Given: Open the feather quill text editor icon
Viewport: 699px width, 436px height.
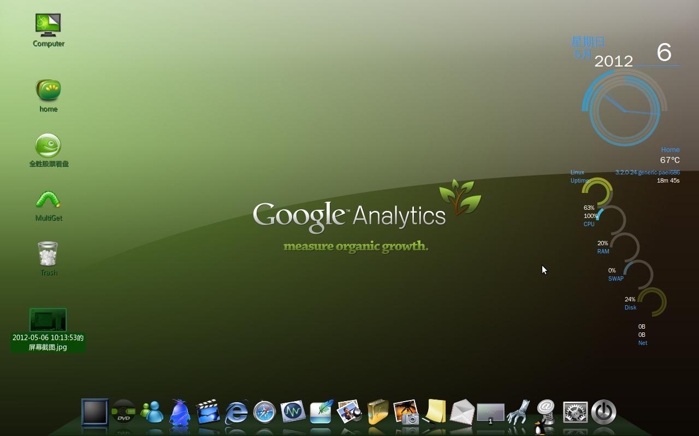Looking at the screenshot, I should (x=321, y=412).
